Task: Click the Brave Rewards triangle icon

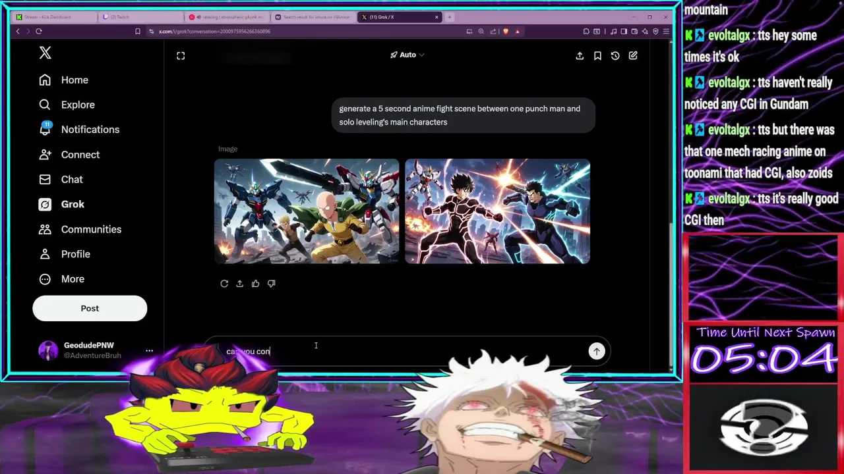Action: tap(518, 31)
